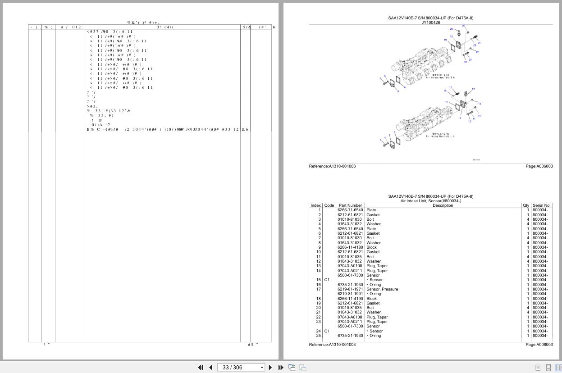Click the 'Part Number' column header

pyautogui.click(x=350, y=205)
